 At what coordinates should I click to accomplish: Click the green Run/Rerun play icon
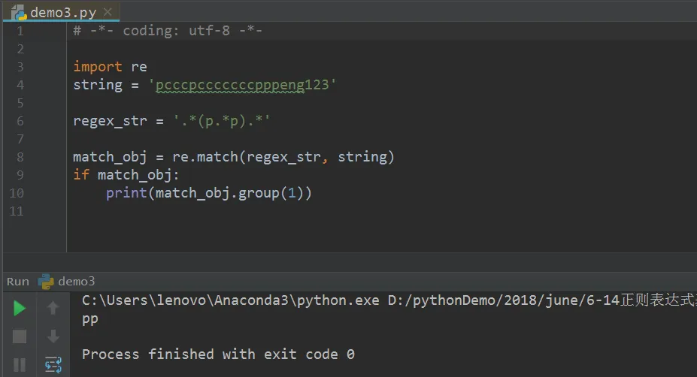(19, 308)
